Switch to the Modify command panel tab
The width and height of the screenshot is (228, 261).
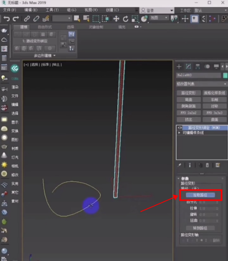click(x=188, y=66)
